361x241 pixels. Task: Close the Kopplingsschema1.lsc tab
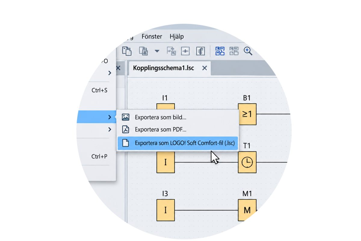(205, 68)
